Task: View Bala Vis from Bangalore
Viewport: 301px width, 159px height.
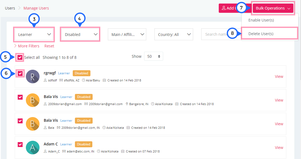Action: pos(279,100)
